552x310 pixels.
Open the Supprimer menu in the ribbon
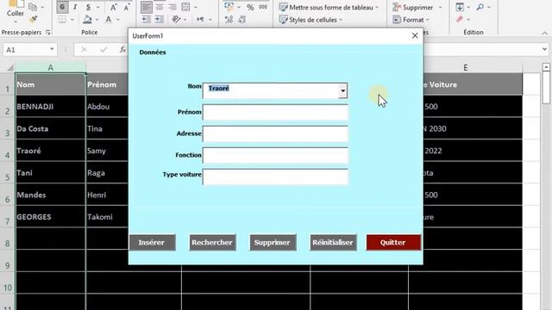[417, 7]
